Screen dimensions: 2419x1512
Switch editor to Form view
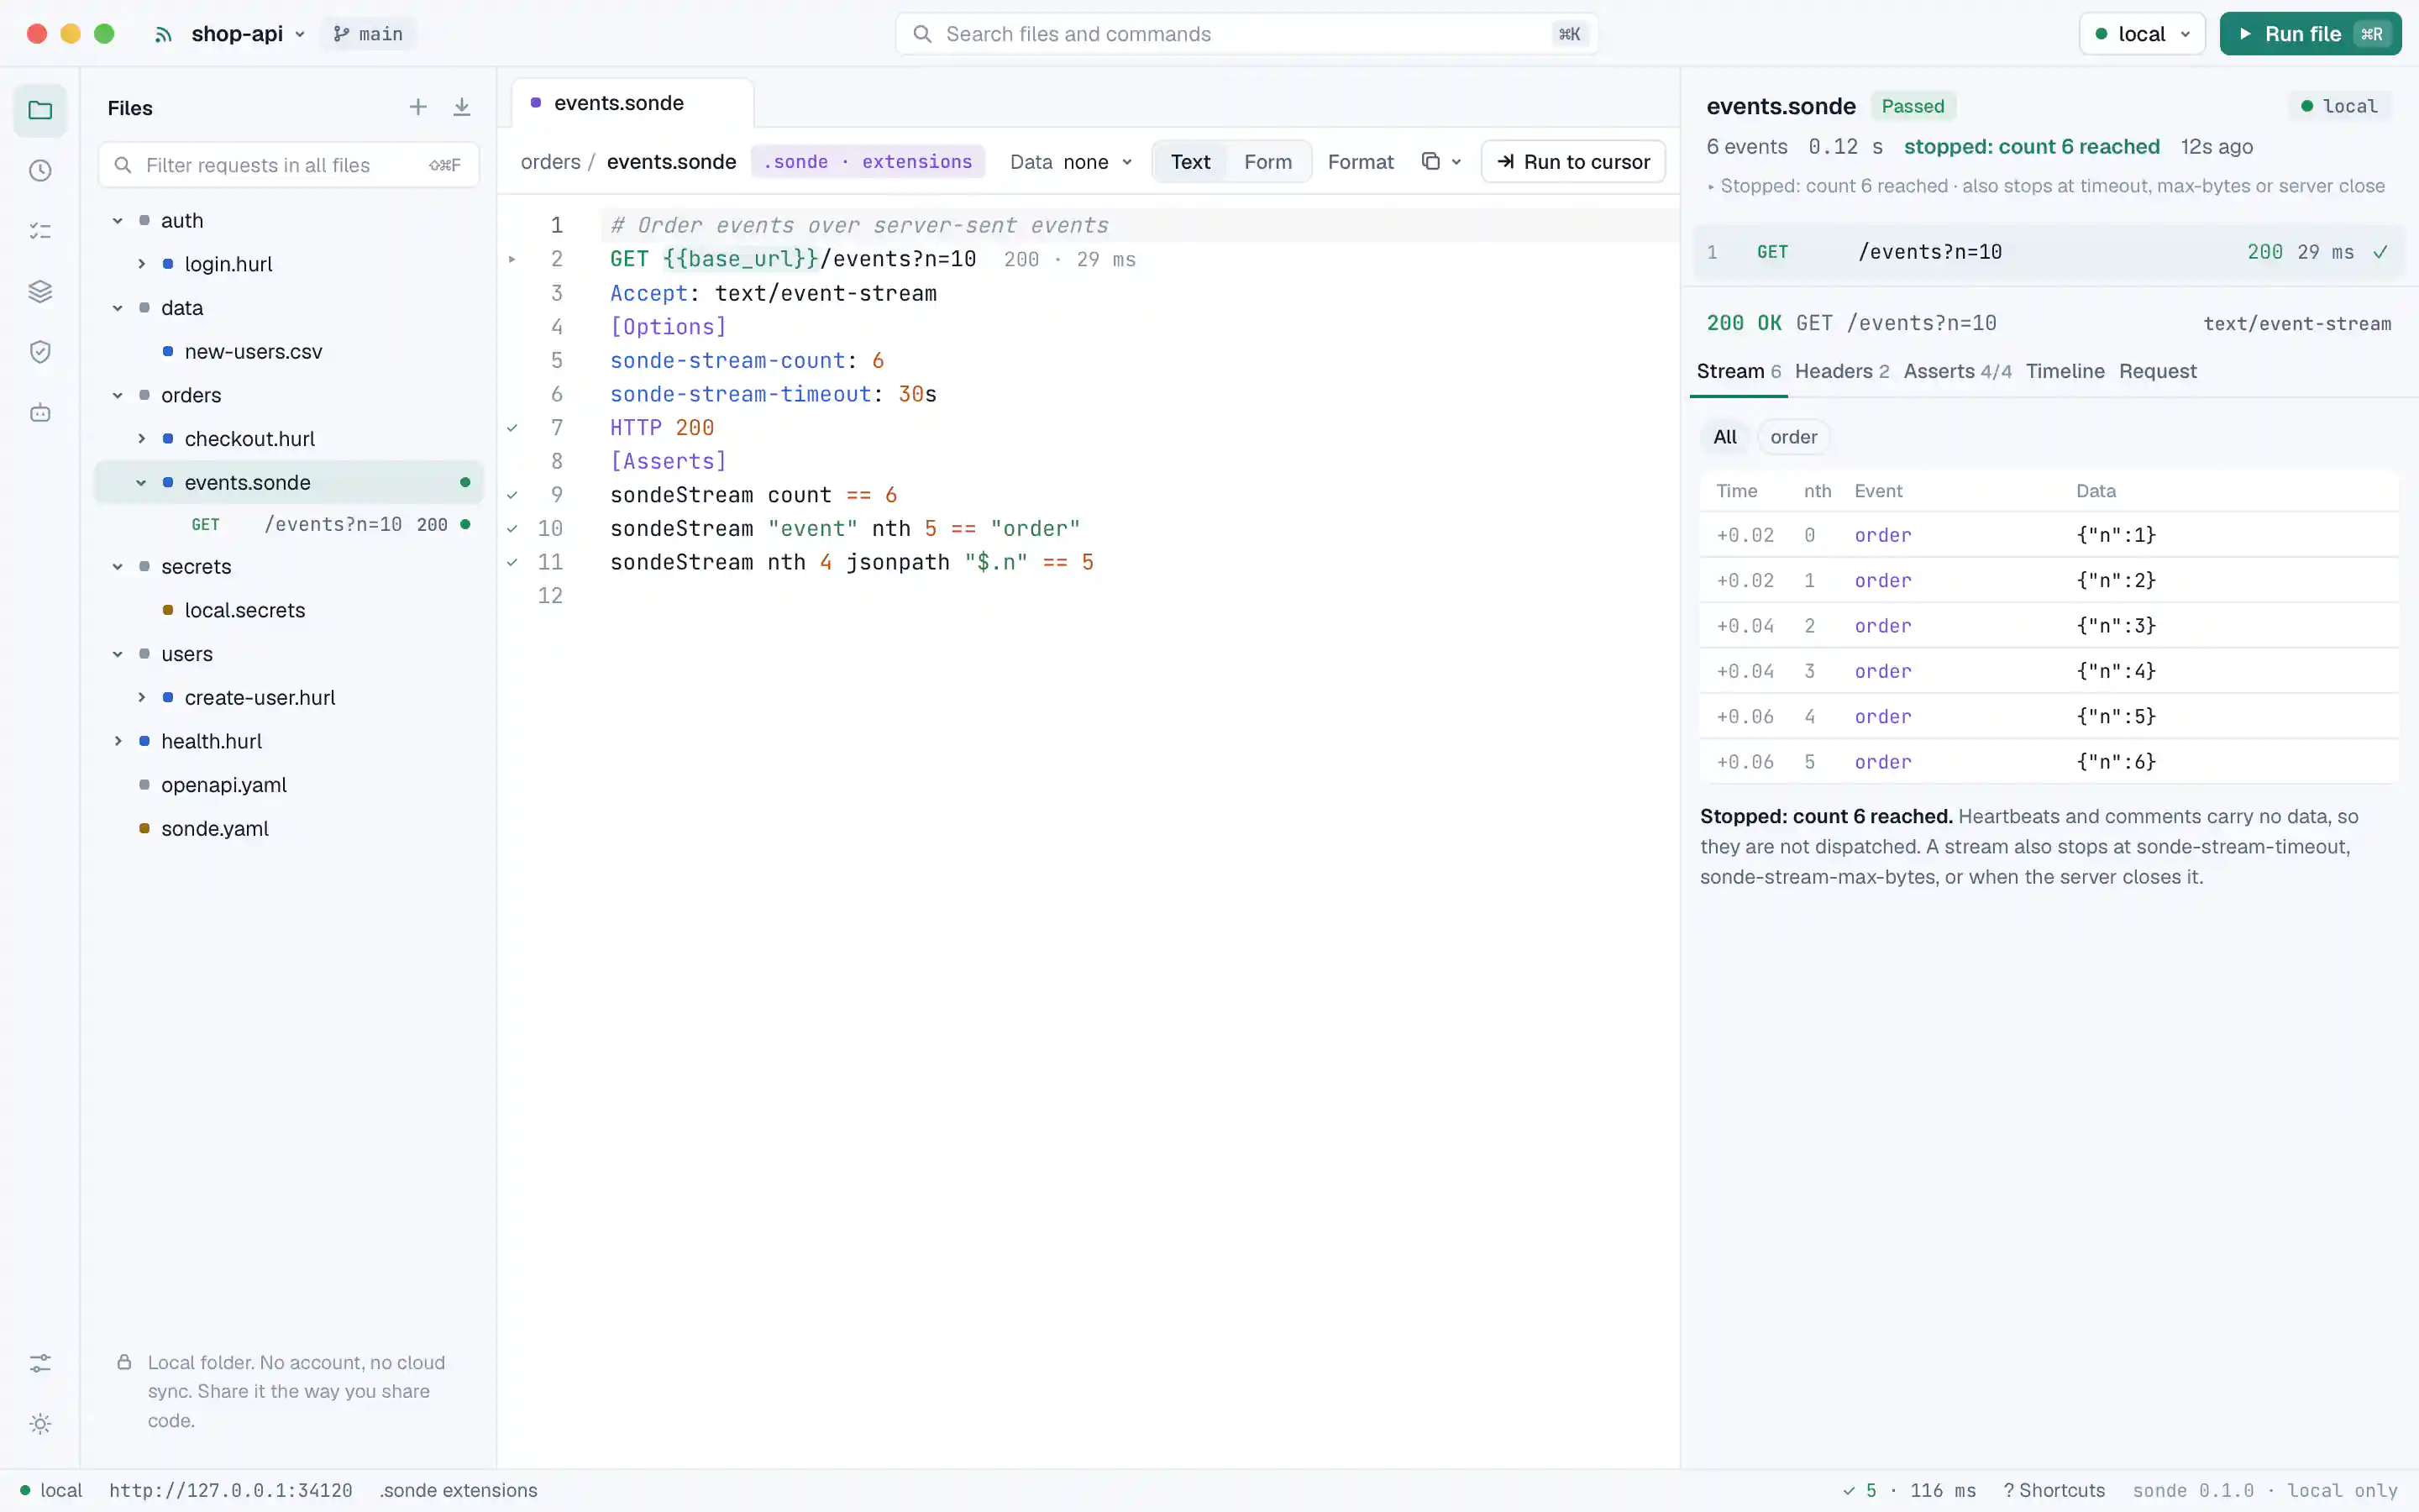pos(1267,162)
